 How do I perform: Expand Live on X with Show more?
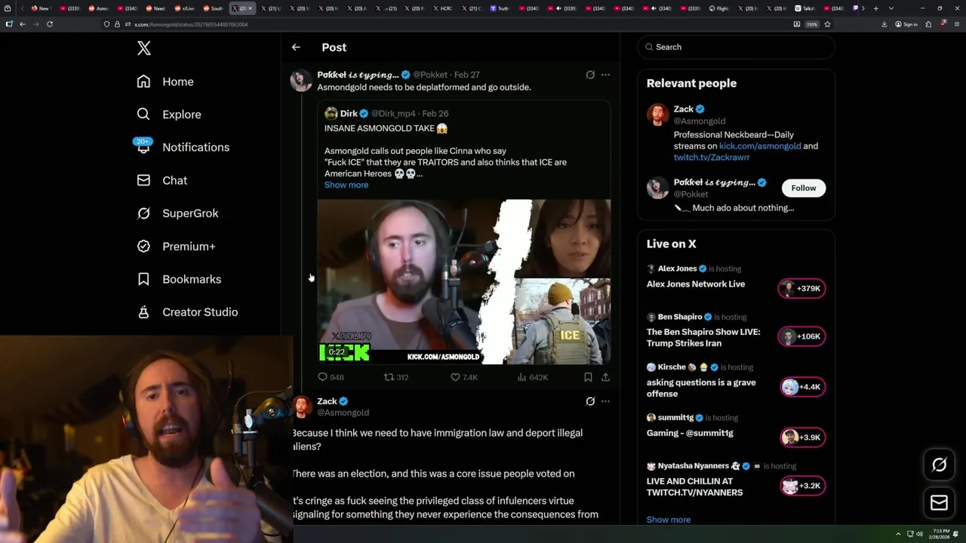pos(669,520)
